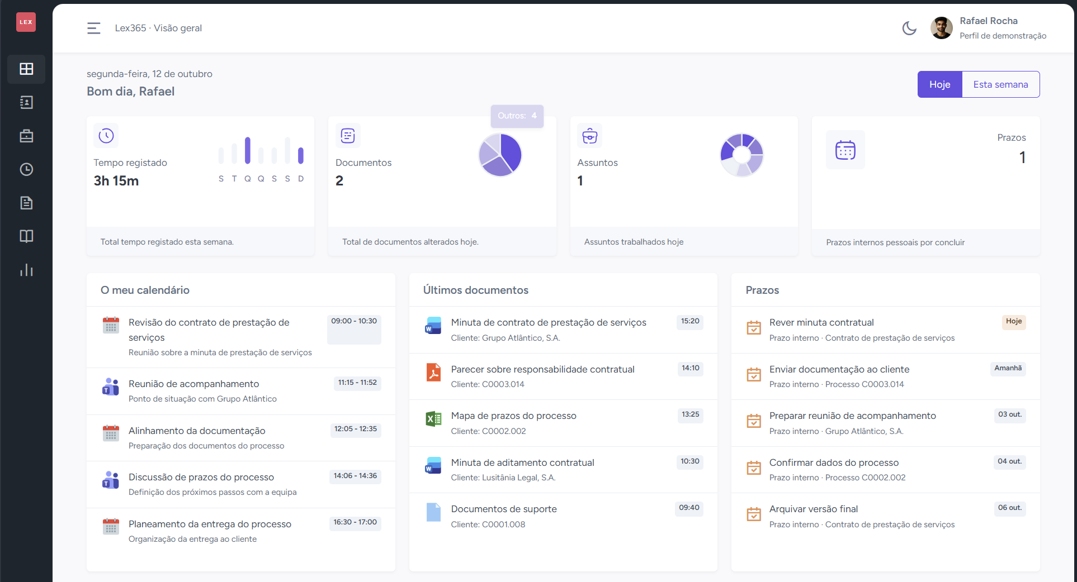Open the bar chart reports icon in the sidebar
This screenshot has height=582, width=1077.
pyautogui.click(x=26, y=270)
